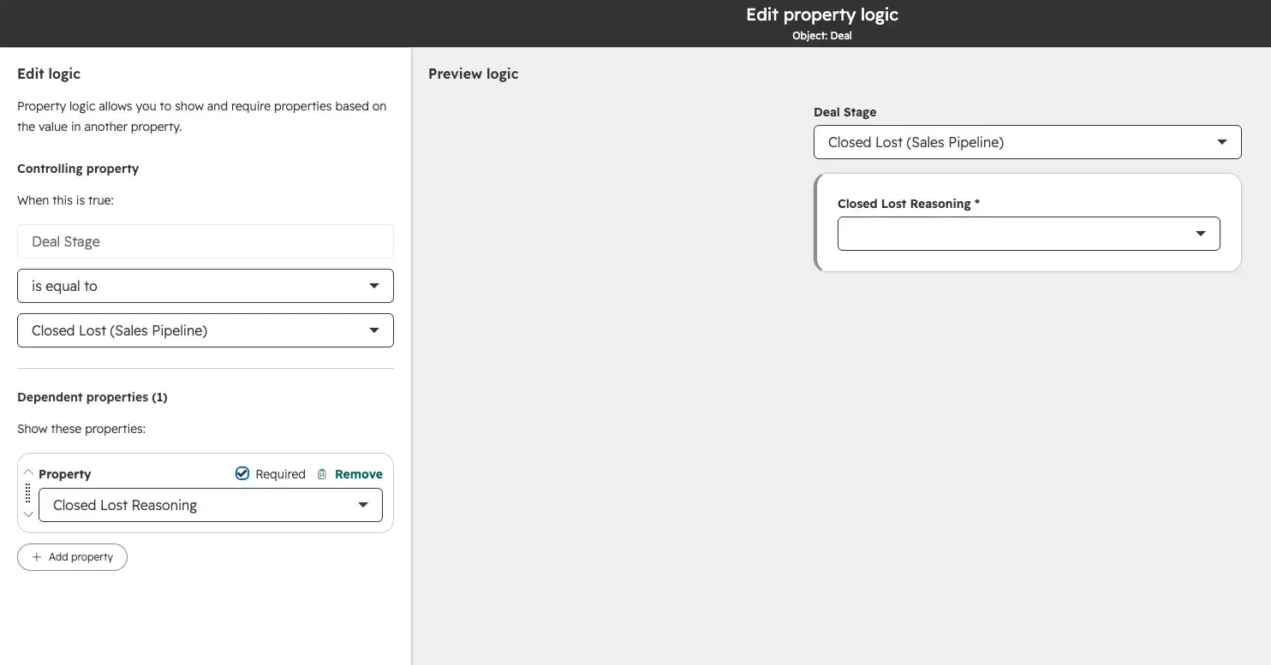The image size is (1271, 665).
Task: Click the 'Deal Stage' preview label
Action: (845, 112)
